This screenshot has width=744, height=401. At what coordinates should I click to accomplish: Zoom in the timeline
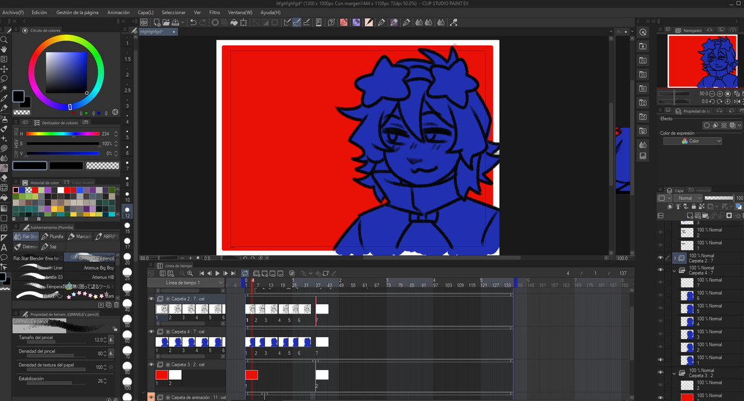point(190,273)
